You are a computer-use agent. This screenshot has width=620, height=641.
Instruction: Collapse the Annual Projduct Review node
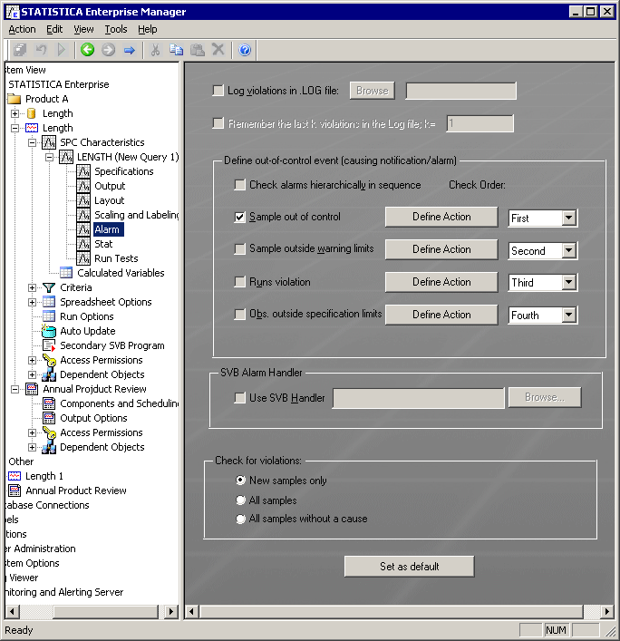point(15,389)
